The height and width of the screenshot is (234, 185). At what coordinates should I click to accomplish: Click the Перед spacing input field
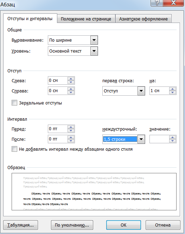click(58, 129)
